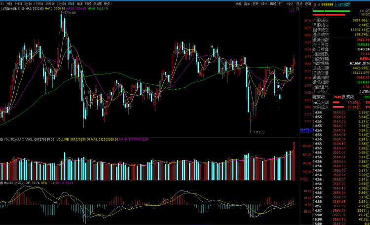Switch chart to 60分钟 period

pos(61,3)
